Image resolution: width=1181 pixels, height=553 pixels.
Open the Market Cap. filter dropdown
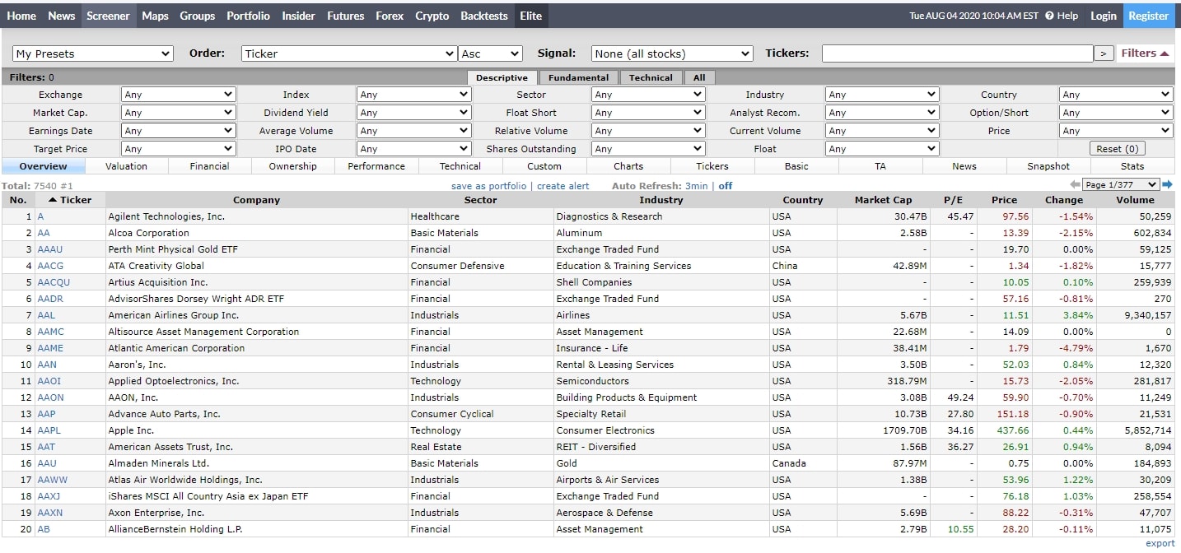[x=179, y=113]
